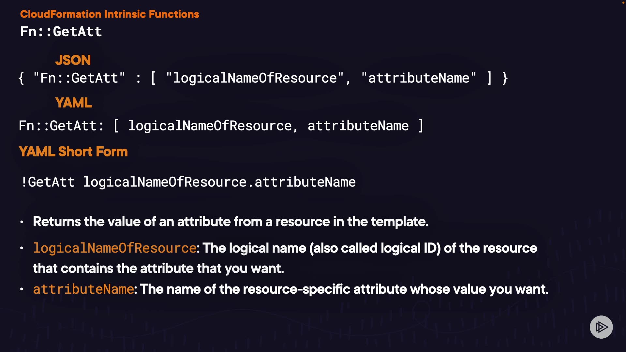626x352 pixels.
Task: Click the line "that contains the attribute that you want."
Action: [158, 269]
